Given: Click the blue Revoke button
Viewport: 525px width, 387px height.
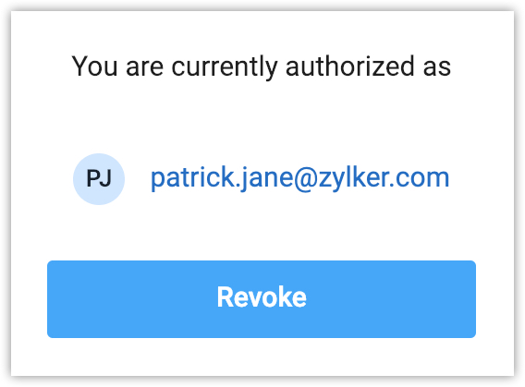Looking at the screenshot, I should pyautogui.click(x=262, y=299).
